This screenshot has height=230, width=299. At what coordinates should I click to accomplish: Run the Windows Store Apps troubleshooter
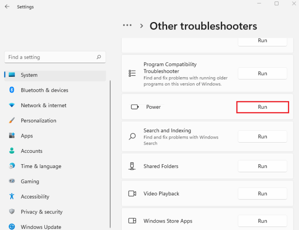click(x=262, y=221)
